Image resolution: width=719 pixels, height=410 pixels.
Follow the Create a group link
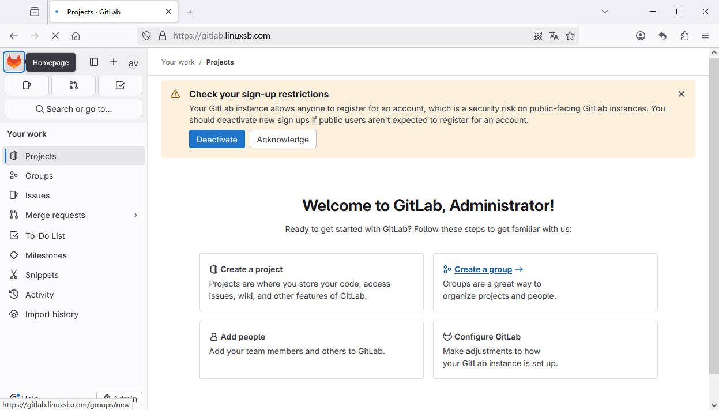483,269
